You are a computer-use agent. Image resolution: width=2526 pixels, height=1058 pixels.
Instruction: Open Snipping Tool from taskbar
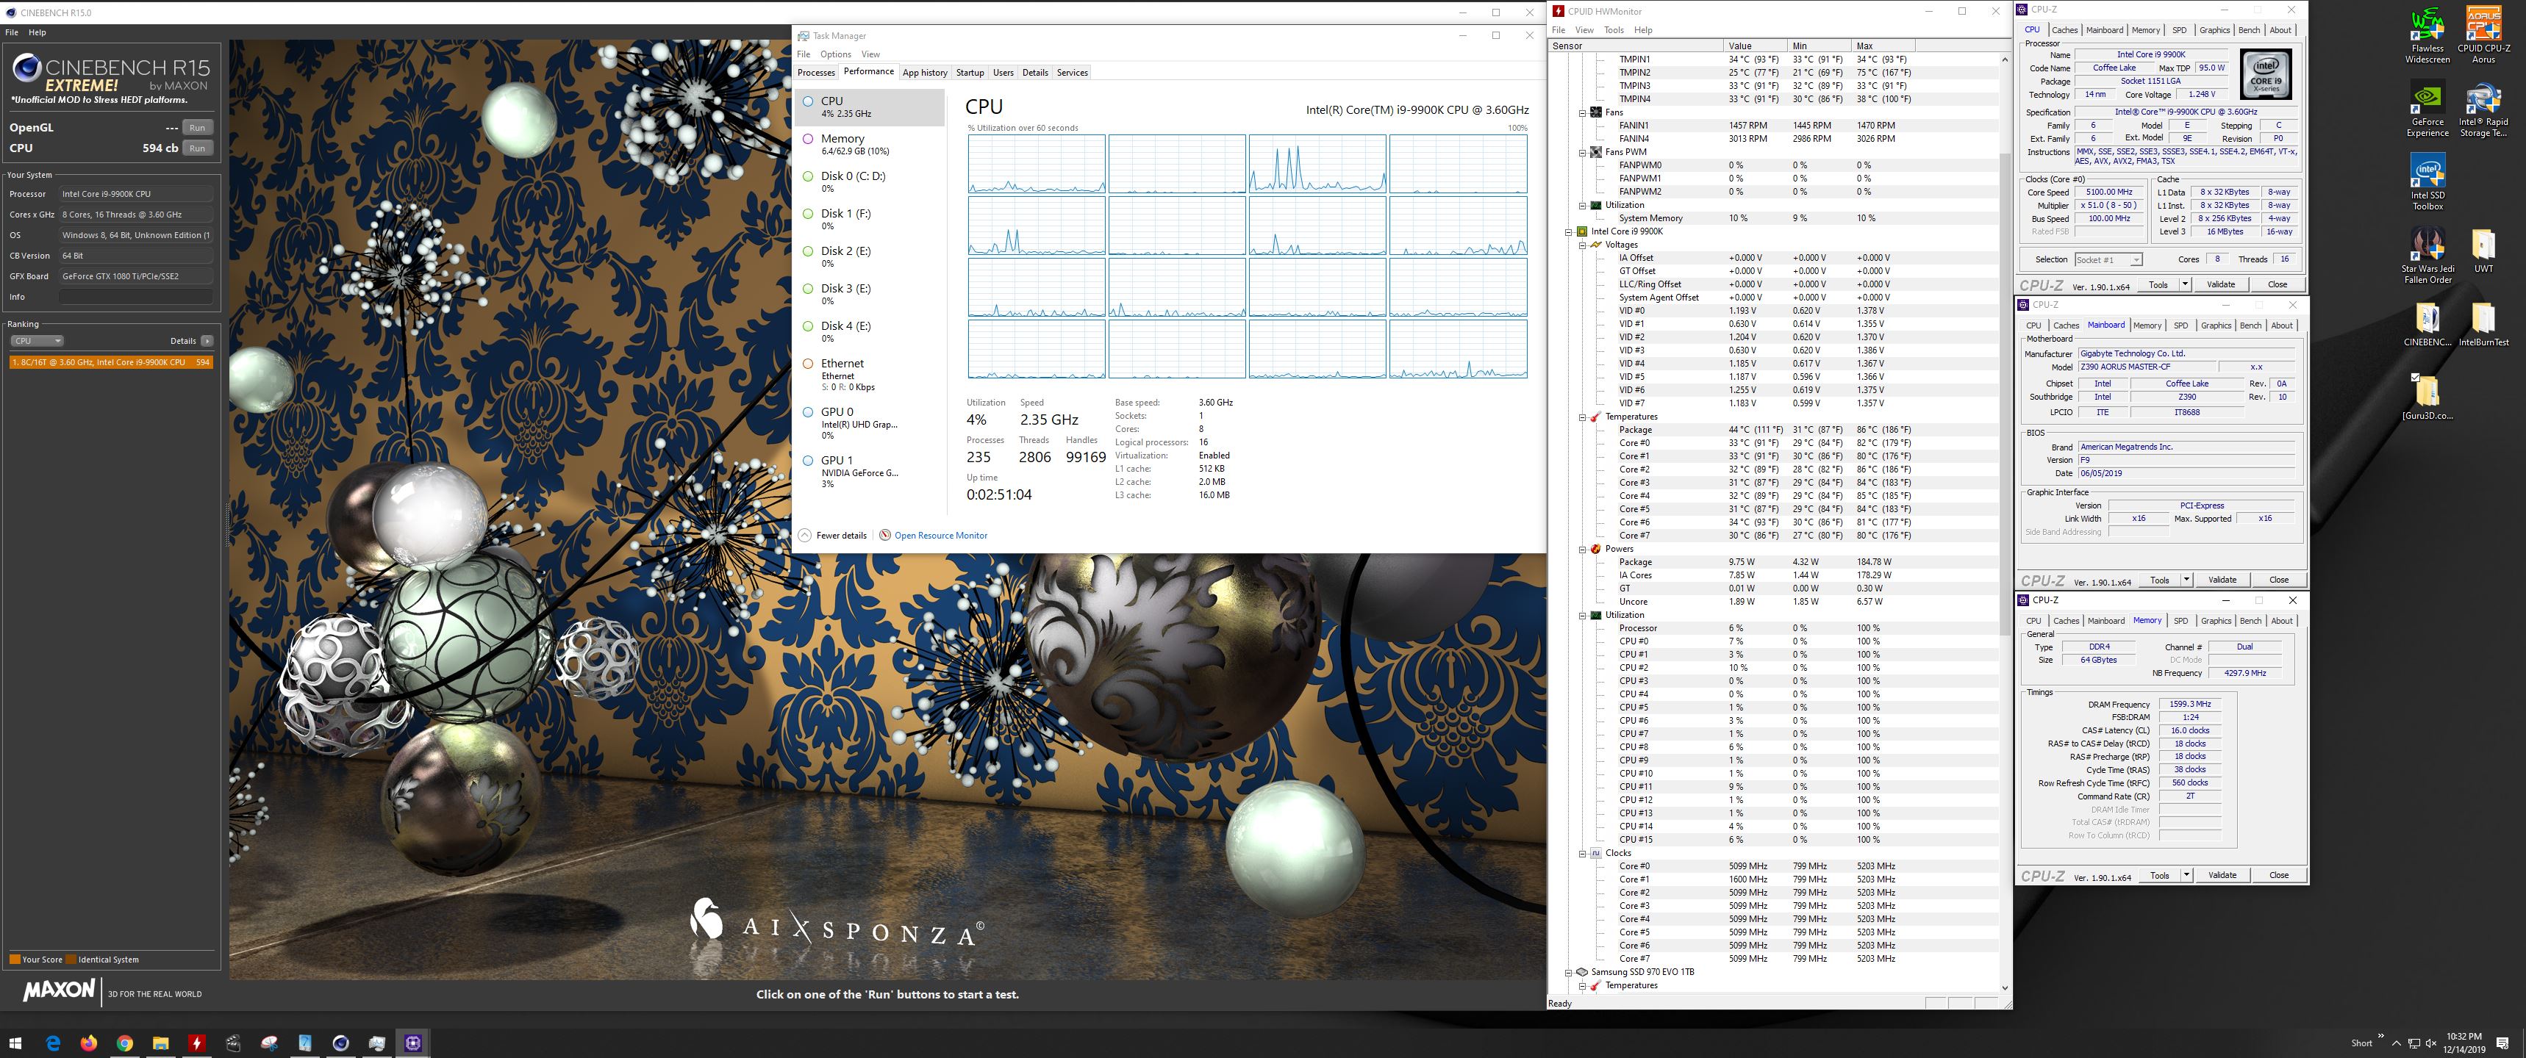268,1043
